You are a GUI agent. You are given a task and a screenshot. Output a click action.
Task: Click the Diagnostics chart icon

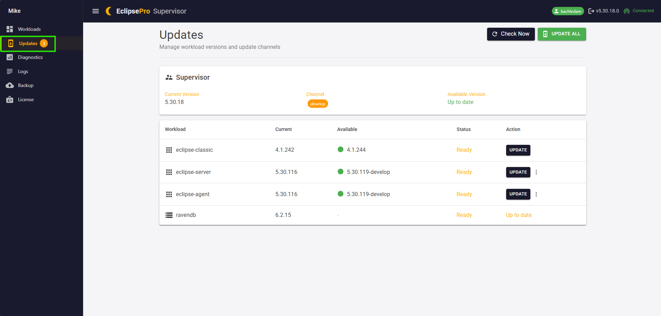tap(10, 57)
